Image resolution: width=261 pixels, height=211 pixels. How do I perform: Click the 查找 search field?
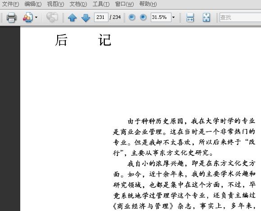click(x=240, y=17)
